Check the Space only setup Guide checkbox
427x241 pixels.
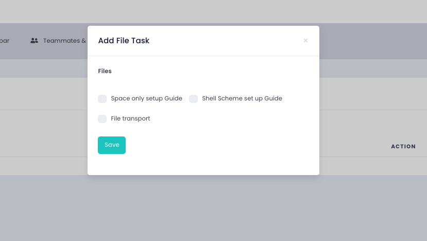[x=103, y=99]
